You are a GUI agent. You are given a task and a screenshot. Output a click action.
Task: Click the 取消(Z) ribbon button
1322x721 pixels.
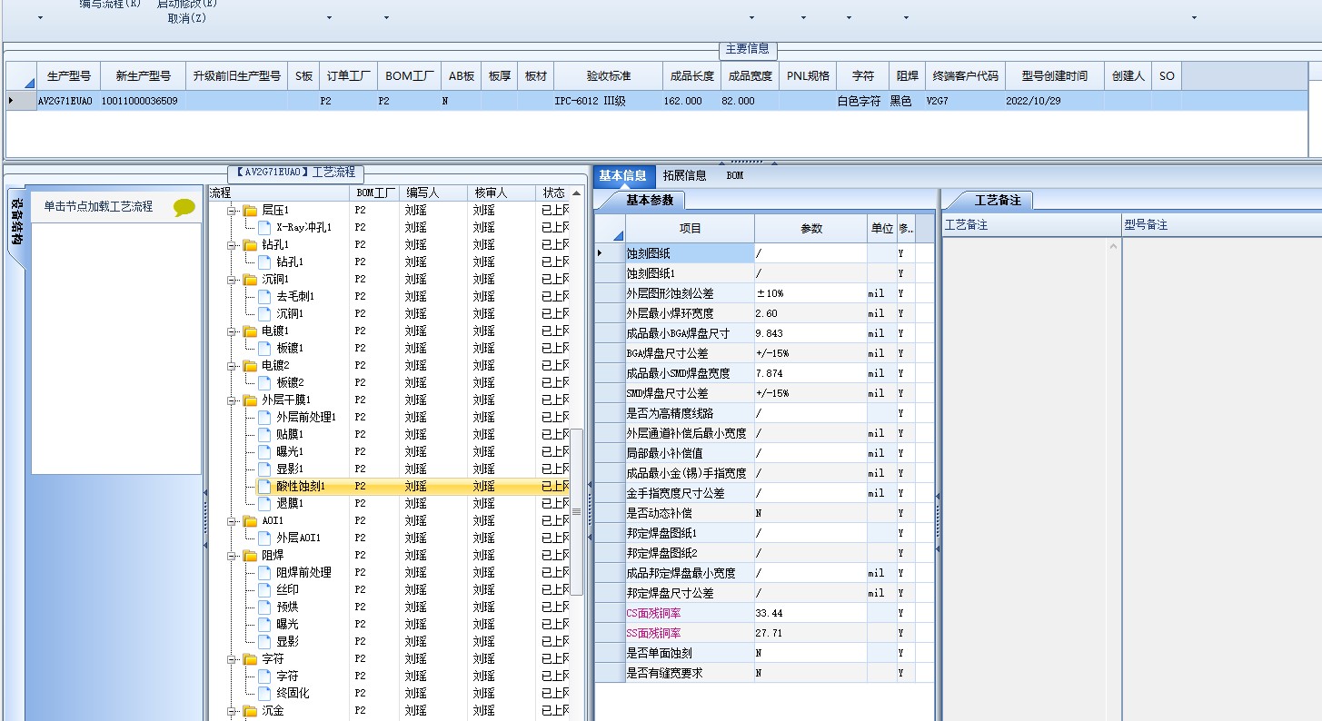(x=186, y=18)
